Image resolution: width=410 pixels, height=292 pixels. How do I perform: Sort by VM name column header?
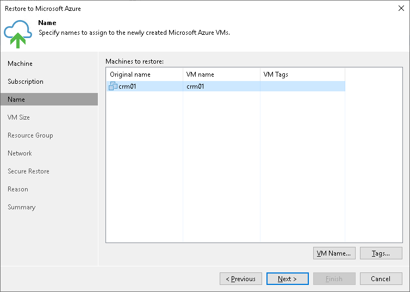coord(221,74)
